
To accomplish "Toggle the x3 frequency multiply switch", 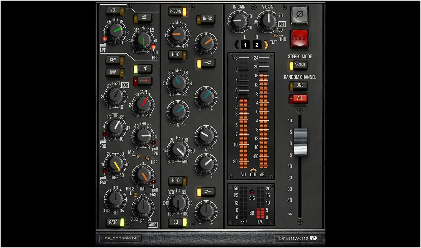I will [142, 19].
